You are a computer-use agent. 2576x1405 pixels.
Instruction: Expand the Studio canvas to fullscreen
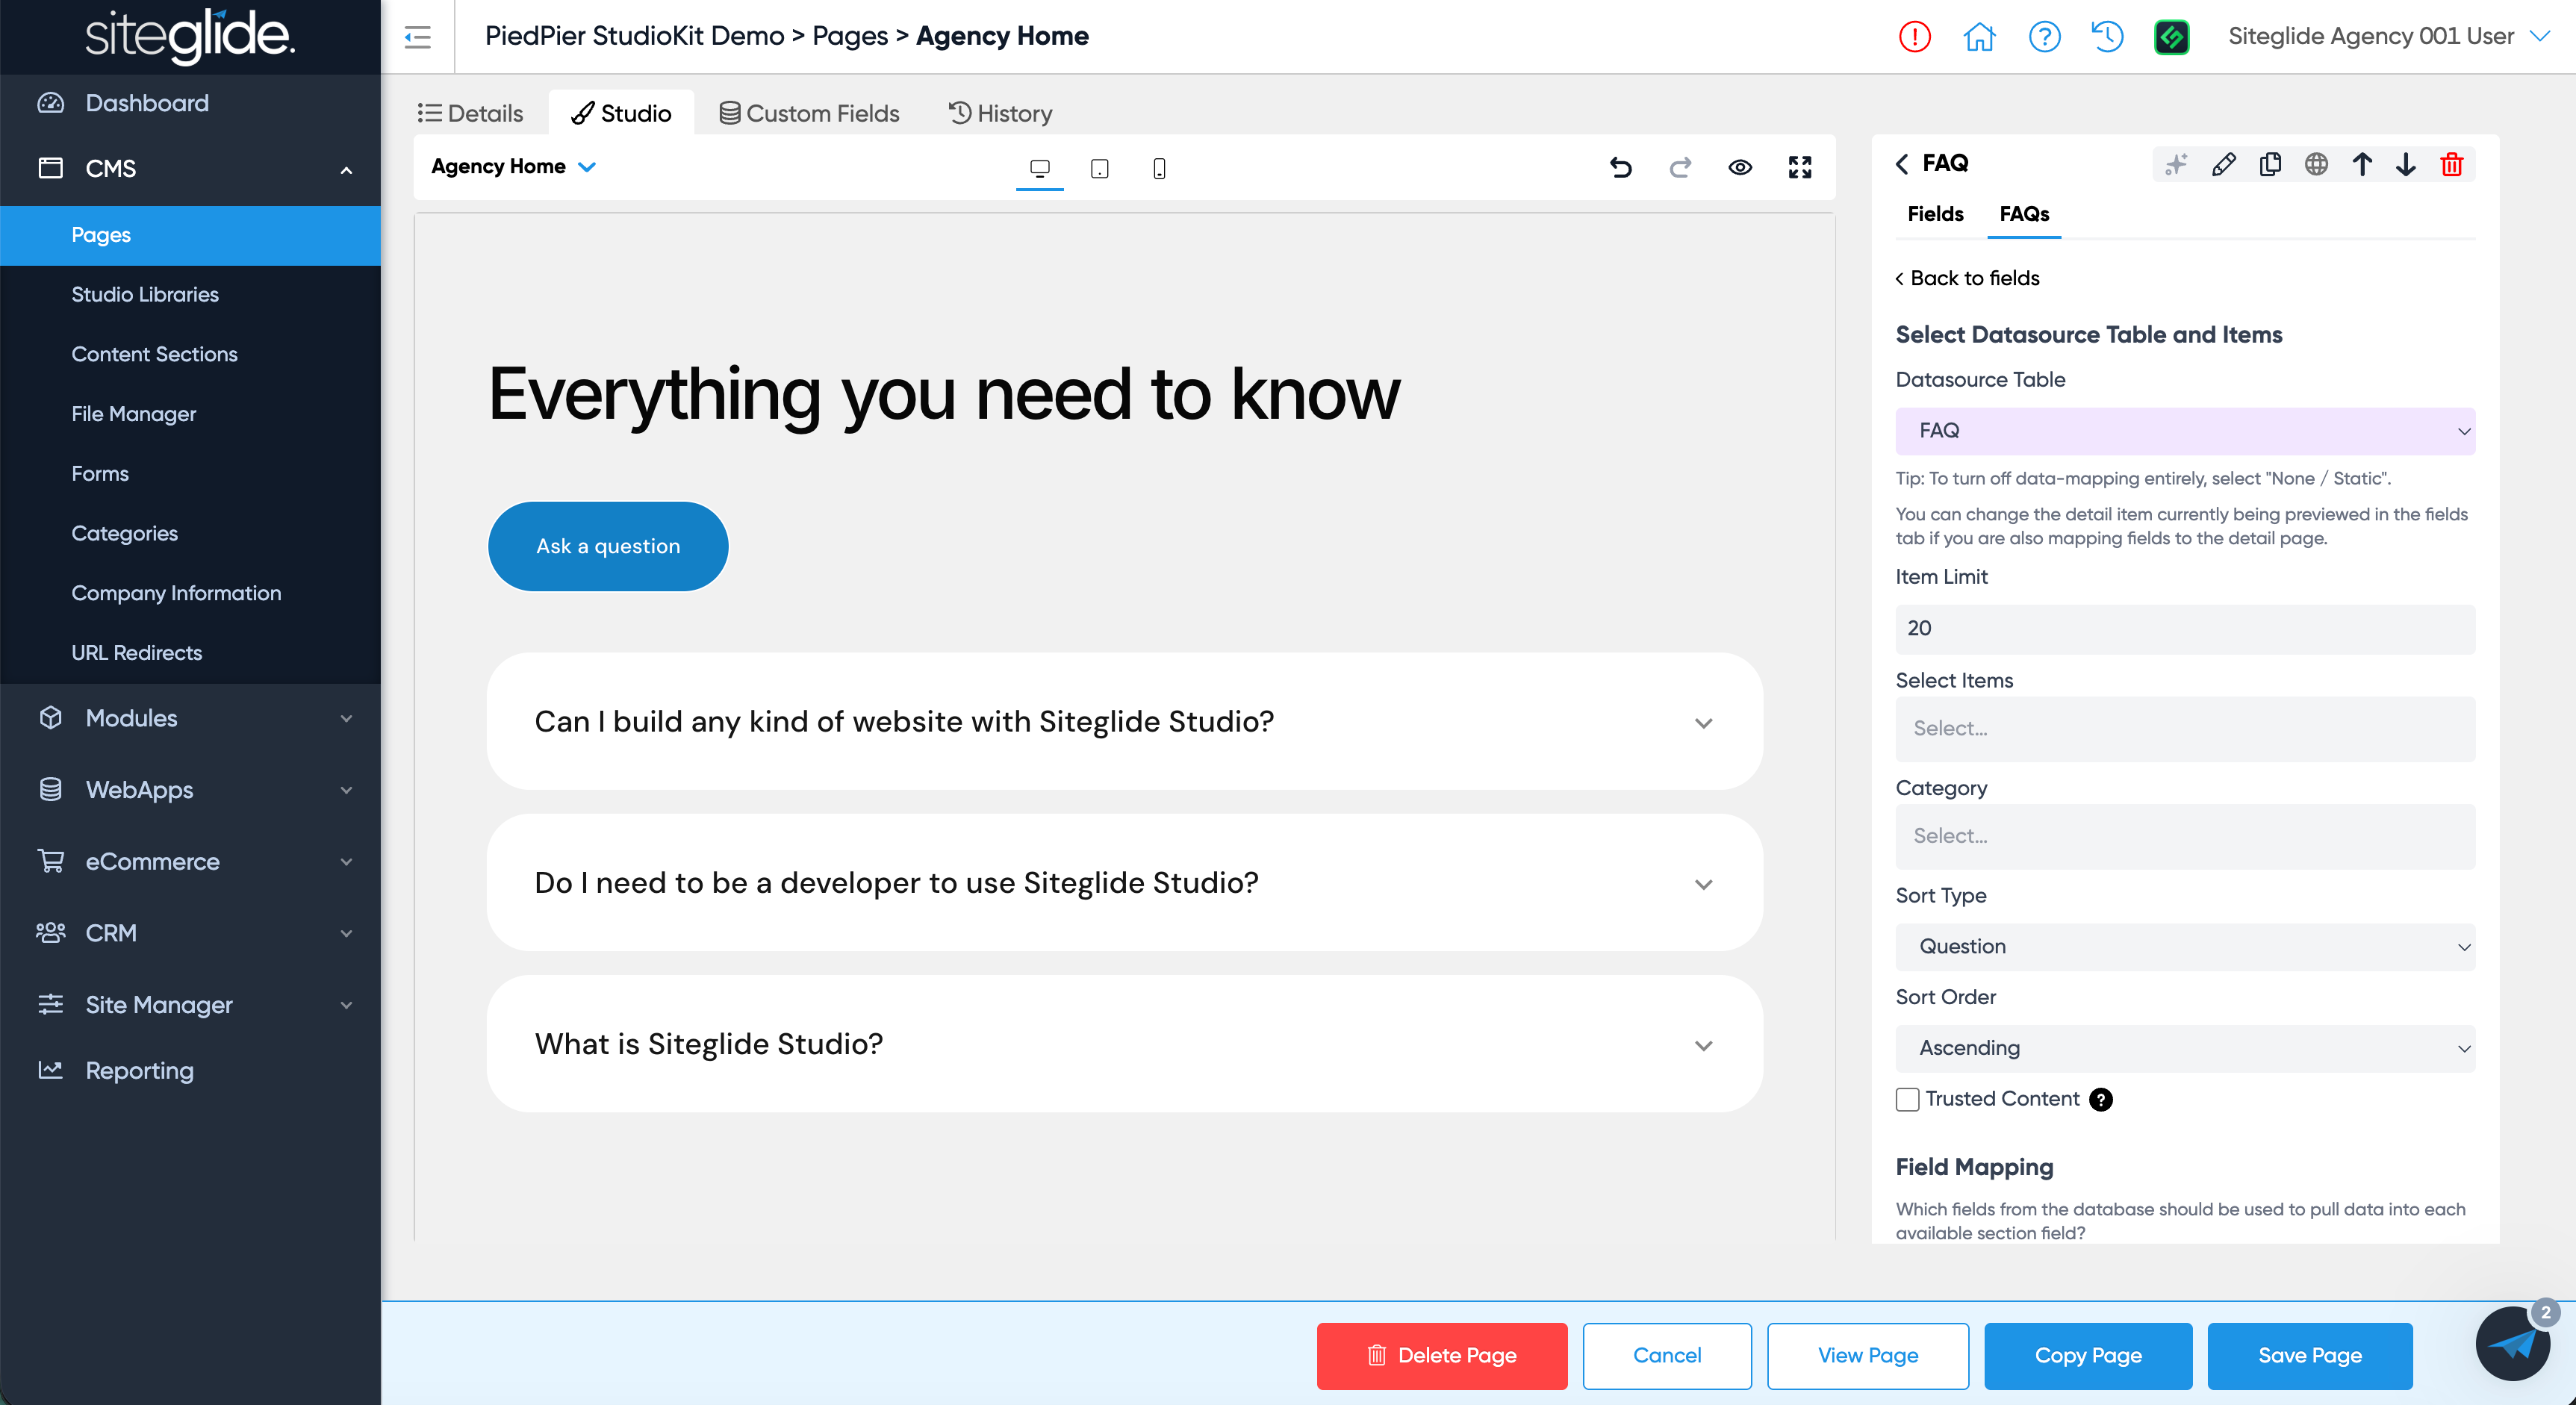[1800, 167]
